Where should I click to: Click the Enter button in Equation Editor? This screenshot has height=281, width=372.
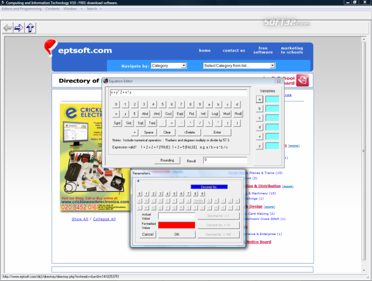click(217, 132)
